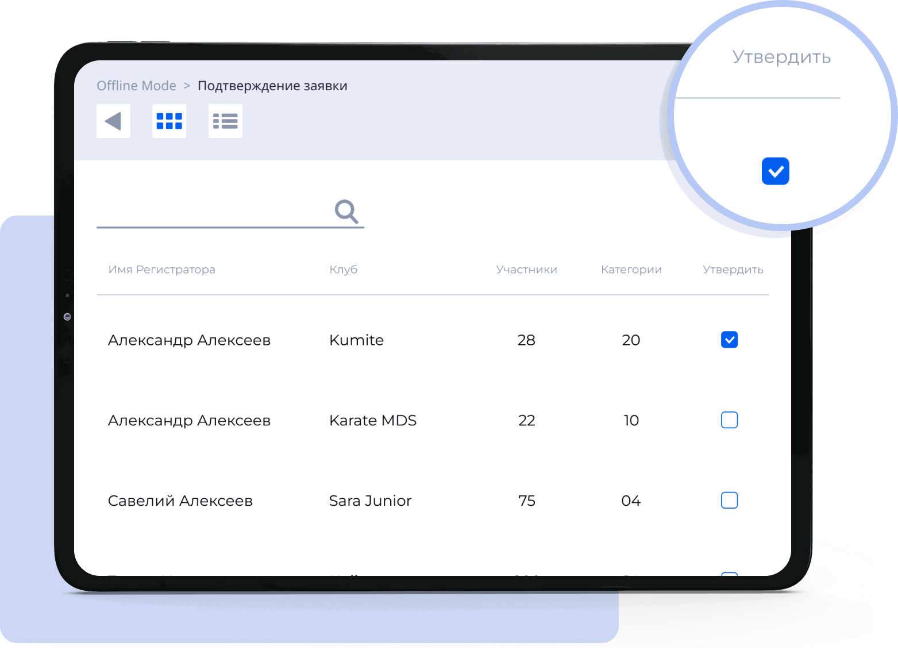The image size is (898, 650).
Task: Select 'Александр Алексеев' in Karate MDS row
Action: 189,421
